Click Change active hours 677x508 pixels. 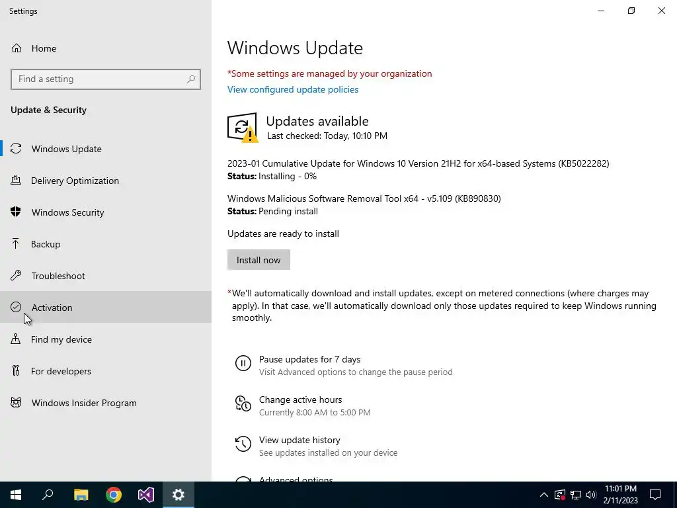(x=301, y=400)
